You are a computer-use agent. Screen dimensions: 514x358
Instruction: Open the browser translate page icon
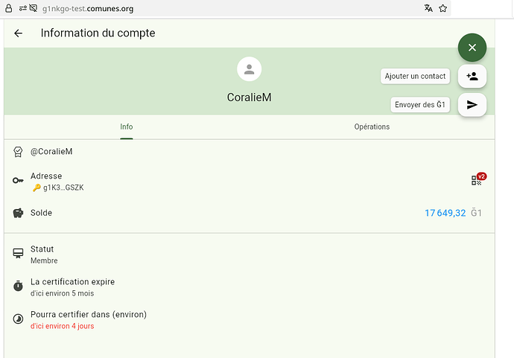click(428, 8)
